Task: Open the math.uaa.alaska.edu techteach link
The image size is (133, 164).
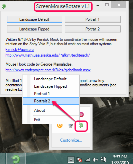Action: [48, 55]
